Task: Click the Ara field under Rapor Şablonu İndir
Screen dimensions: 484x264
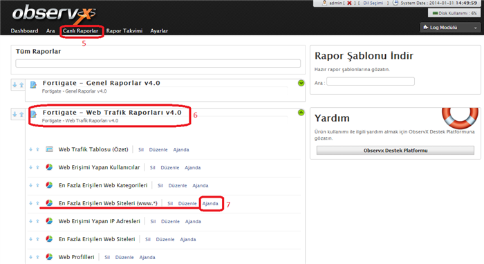Action: (x=371, y=82)
